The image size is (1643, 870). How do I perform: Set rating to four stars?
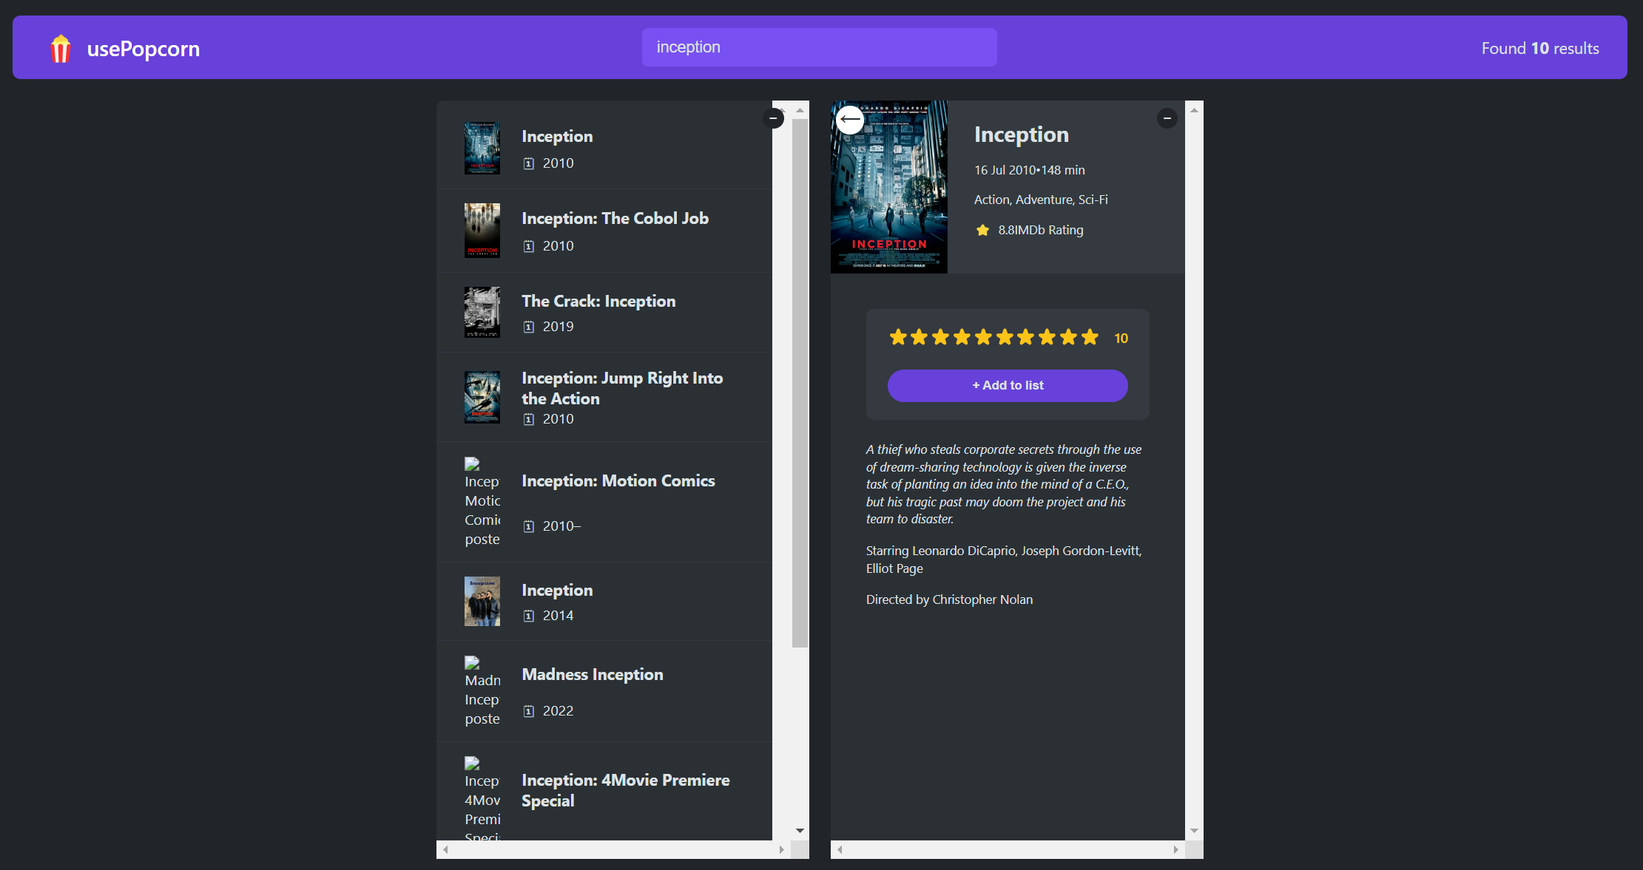click(x=962, y=338)
